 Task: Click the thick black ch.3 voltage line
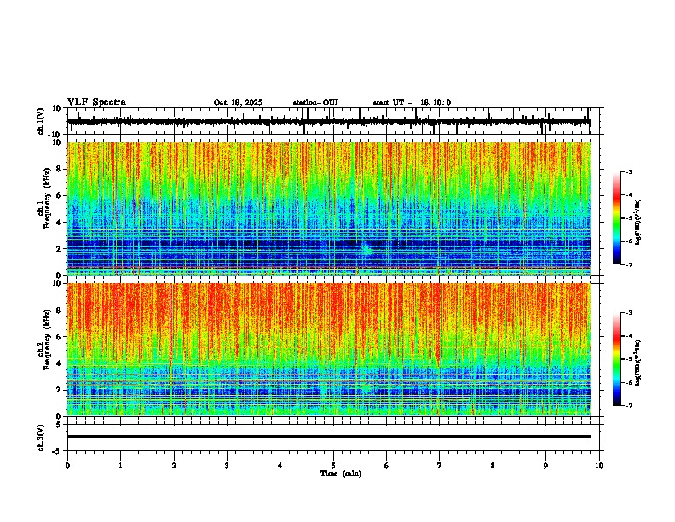(329, 437)
